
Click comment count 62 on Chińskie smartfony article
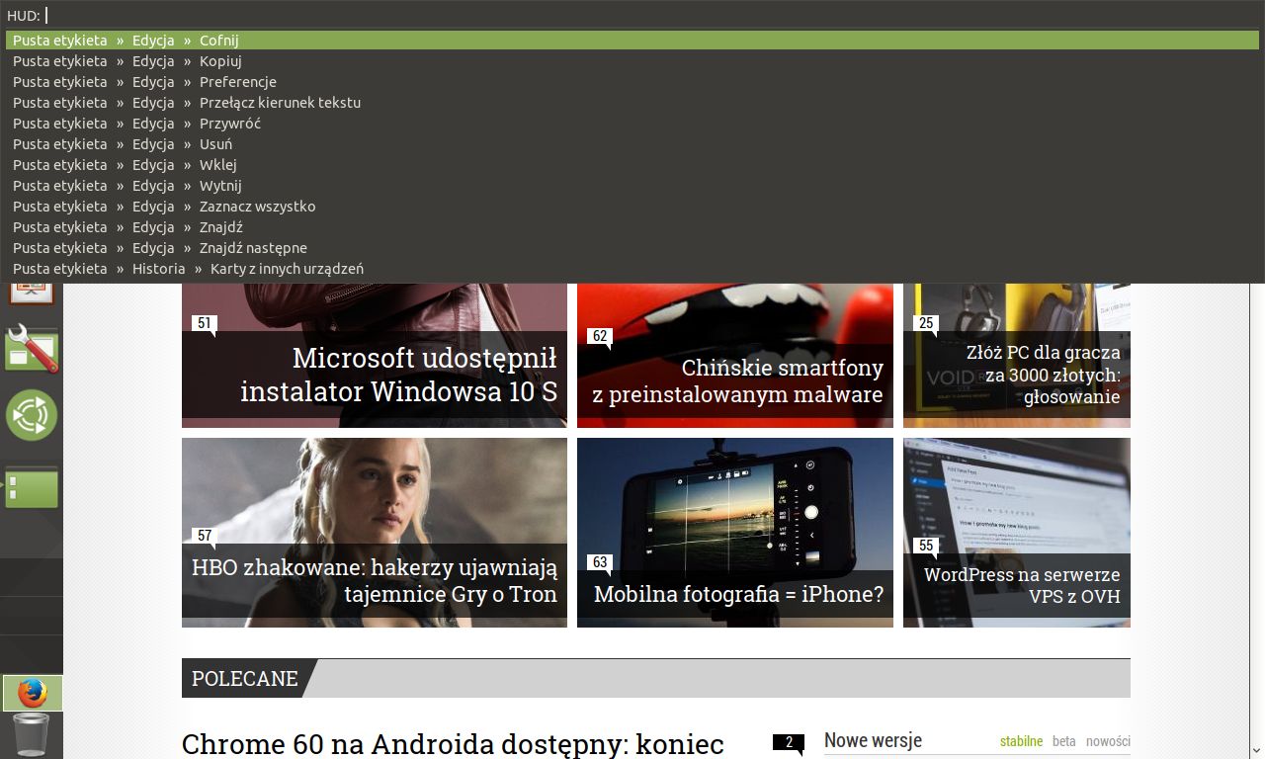(599, 337)
